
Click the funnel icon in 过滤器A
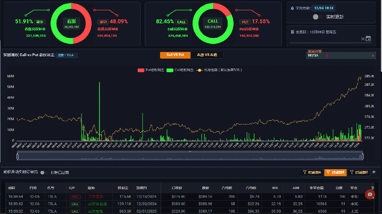pos(304,172)
